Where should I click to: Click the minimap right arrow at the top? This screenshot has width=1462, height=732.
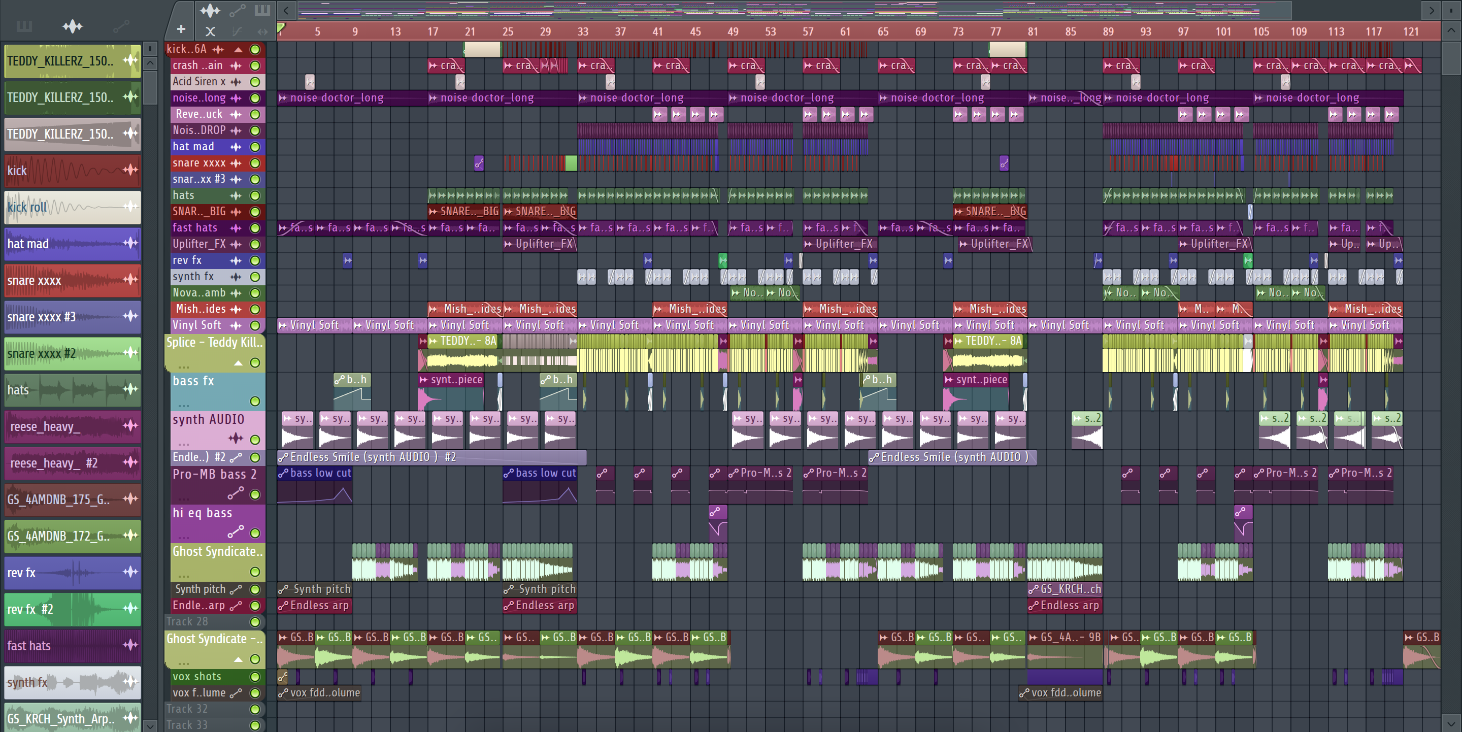1432,10
